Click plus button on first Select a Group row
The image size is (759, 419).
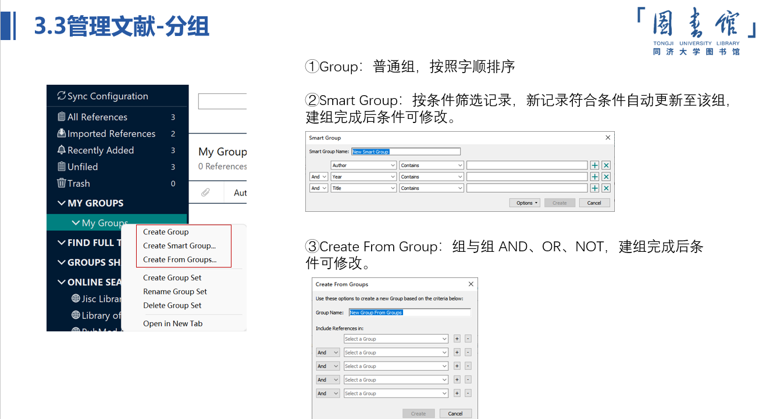coord(457,339)
